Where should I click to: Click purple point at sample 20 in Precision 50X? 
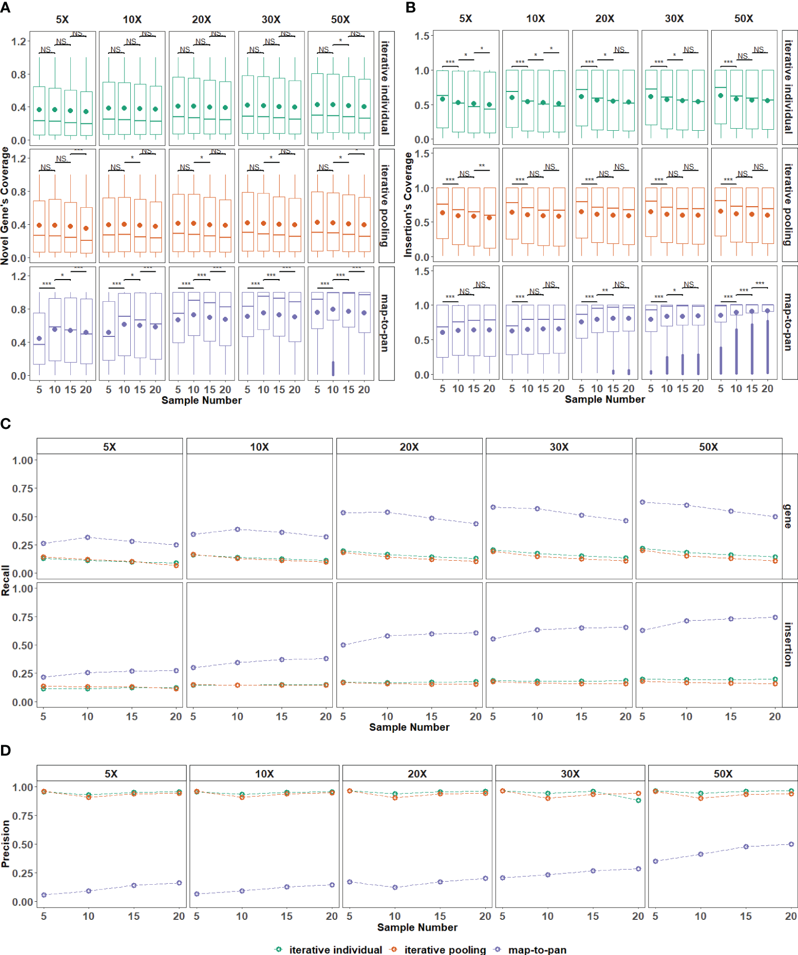pos(791,844)
